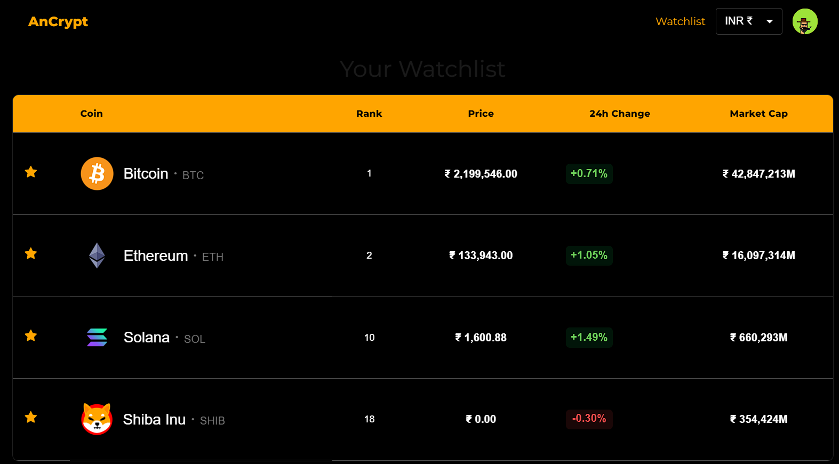Open the user profile avatar
Viewport: 839px width, 464px height.
click(x=805, y=21)
